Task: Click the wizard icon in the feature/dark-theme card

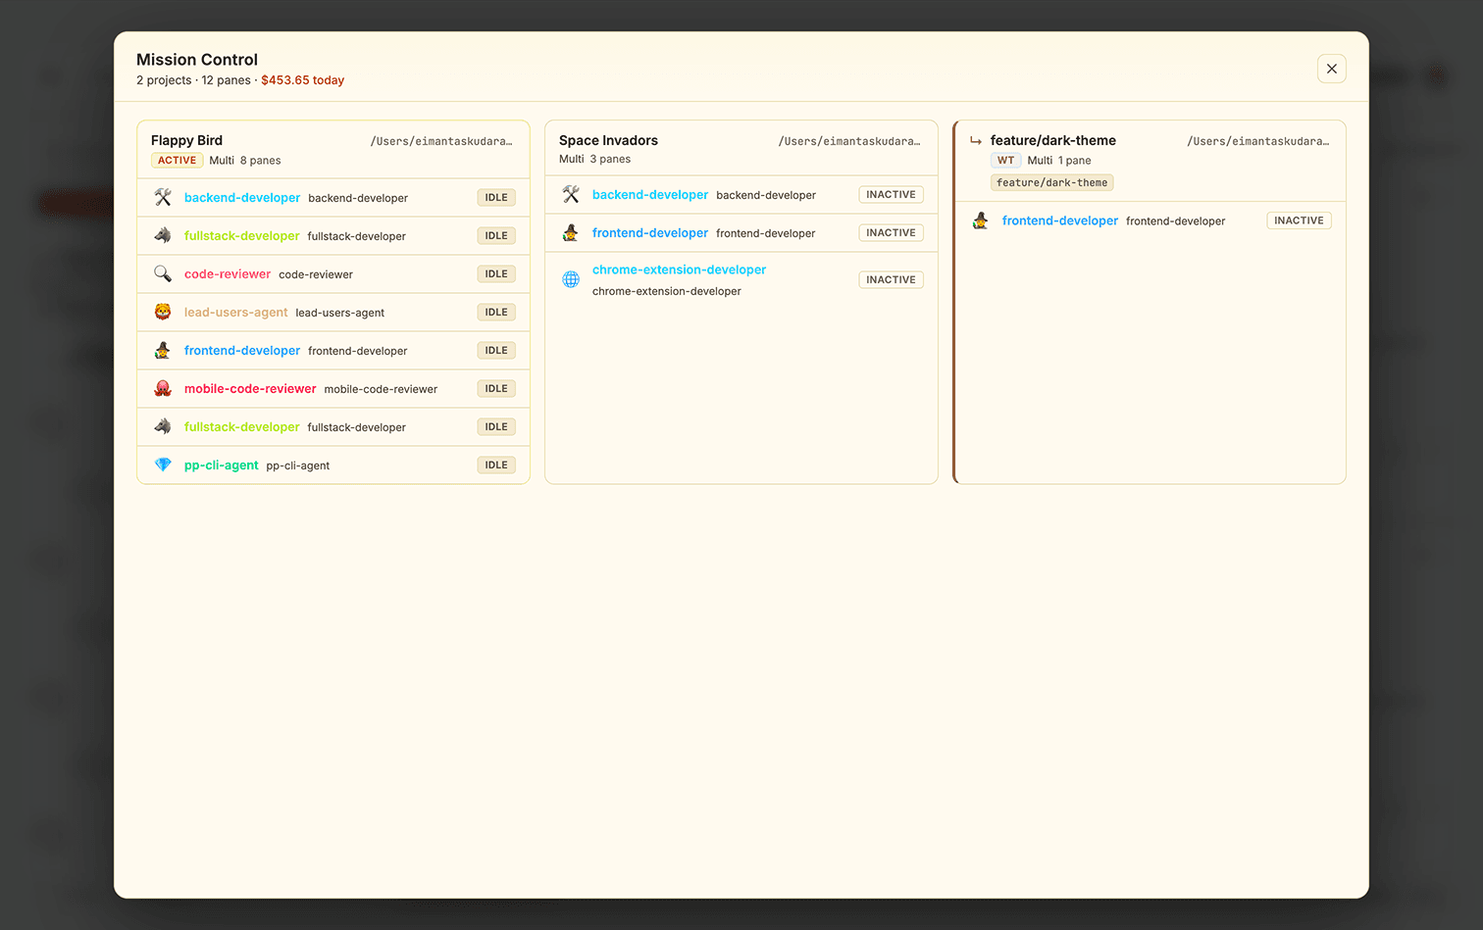Action: pyautogui.click(x=980, y=220)
